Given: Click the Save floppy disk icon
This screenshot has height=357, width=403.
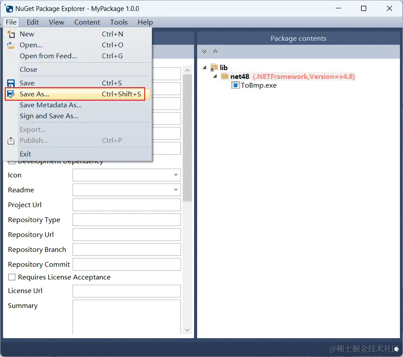Looking at the screenshot, I should [11, 83].
